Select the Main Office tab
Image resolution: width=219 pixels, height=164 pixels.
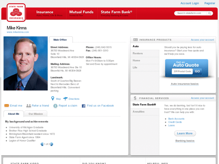[x=61, y=40]
